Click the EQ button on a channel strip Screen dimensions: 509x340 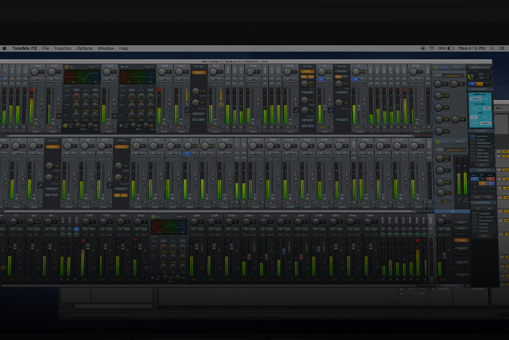[x=41, y=116]
